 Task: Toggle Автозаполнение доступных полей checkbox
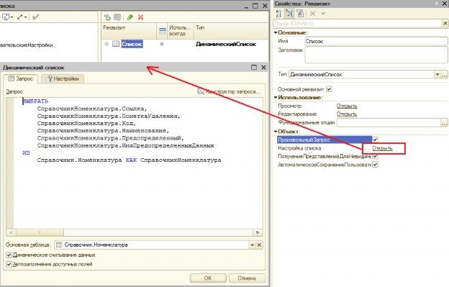(x=9, y=264)
